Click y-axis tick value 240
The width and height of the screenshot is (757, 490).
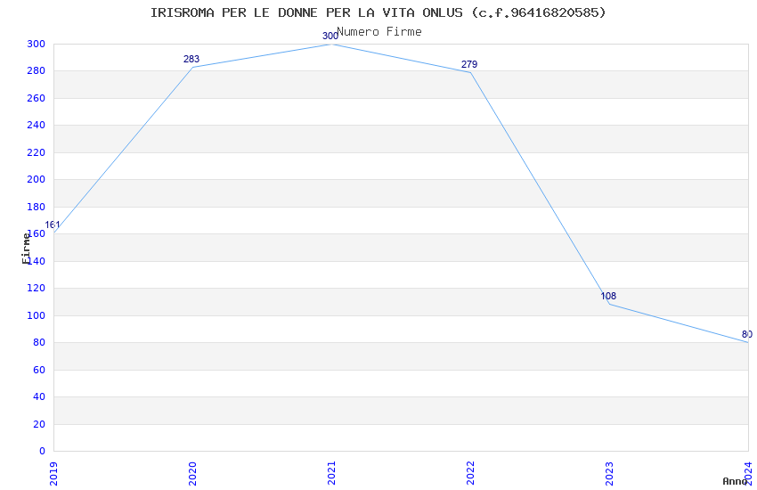37,125
